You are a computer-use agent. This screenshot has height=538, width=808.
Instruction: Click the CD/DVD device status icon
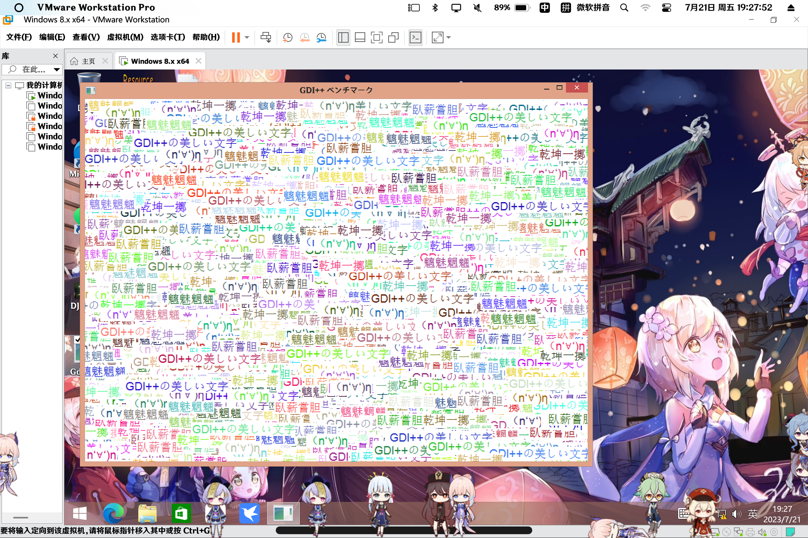tap(726, 532)
